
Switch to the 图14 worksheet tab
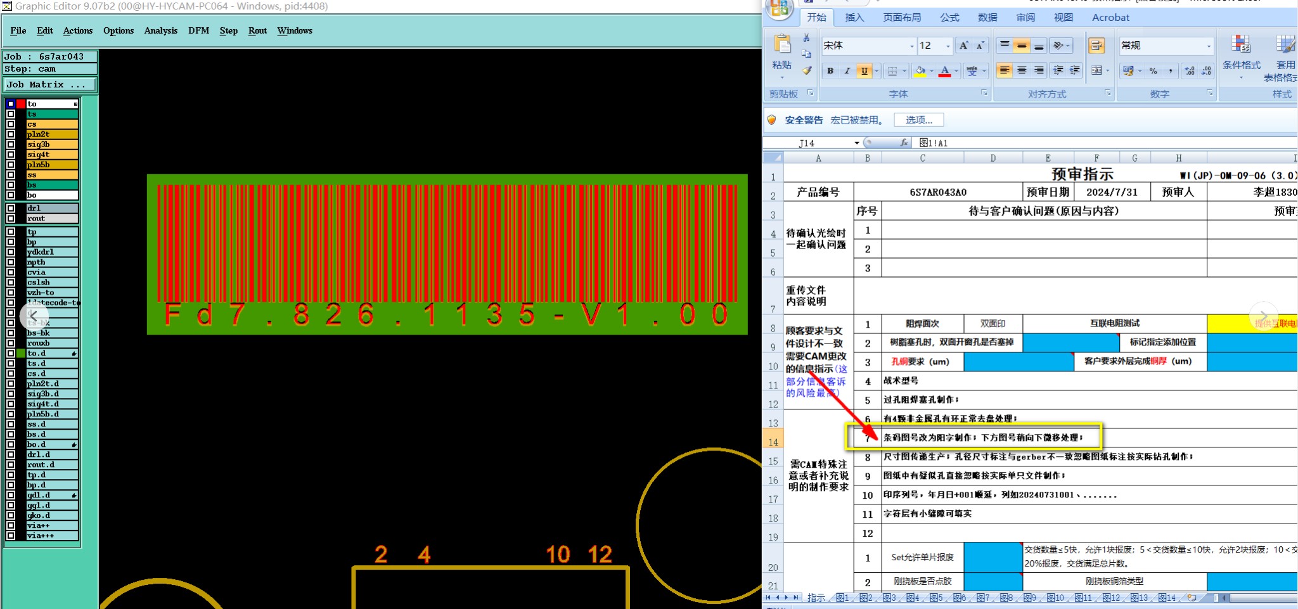(x=1167, y=598)
